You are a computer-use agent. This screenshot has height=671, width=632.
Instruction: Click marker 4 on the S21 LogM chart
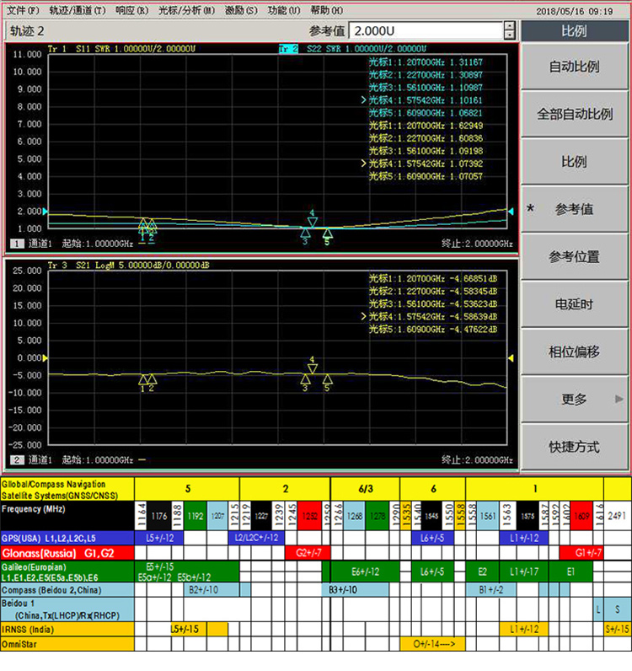(x=312, y=368)
